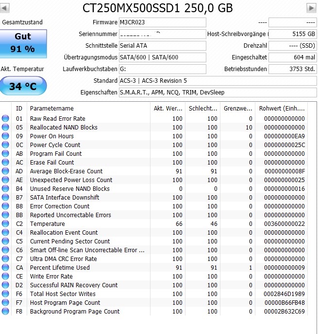Sort by the Parametername column header
Image resolution: width=318 pixels, height=334 pixels.
click(88, 109)
